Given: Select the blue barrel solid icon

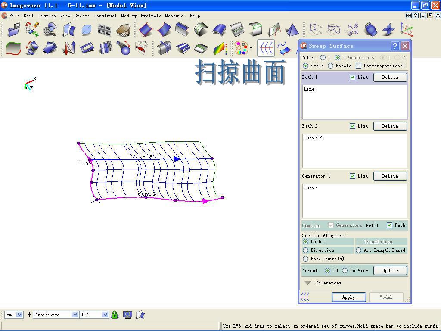Looking at the screenshot, I should click(x=370, y=30).
